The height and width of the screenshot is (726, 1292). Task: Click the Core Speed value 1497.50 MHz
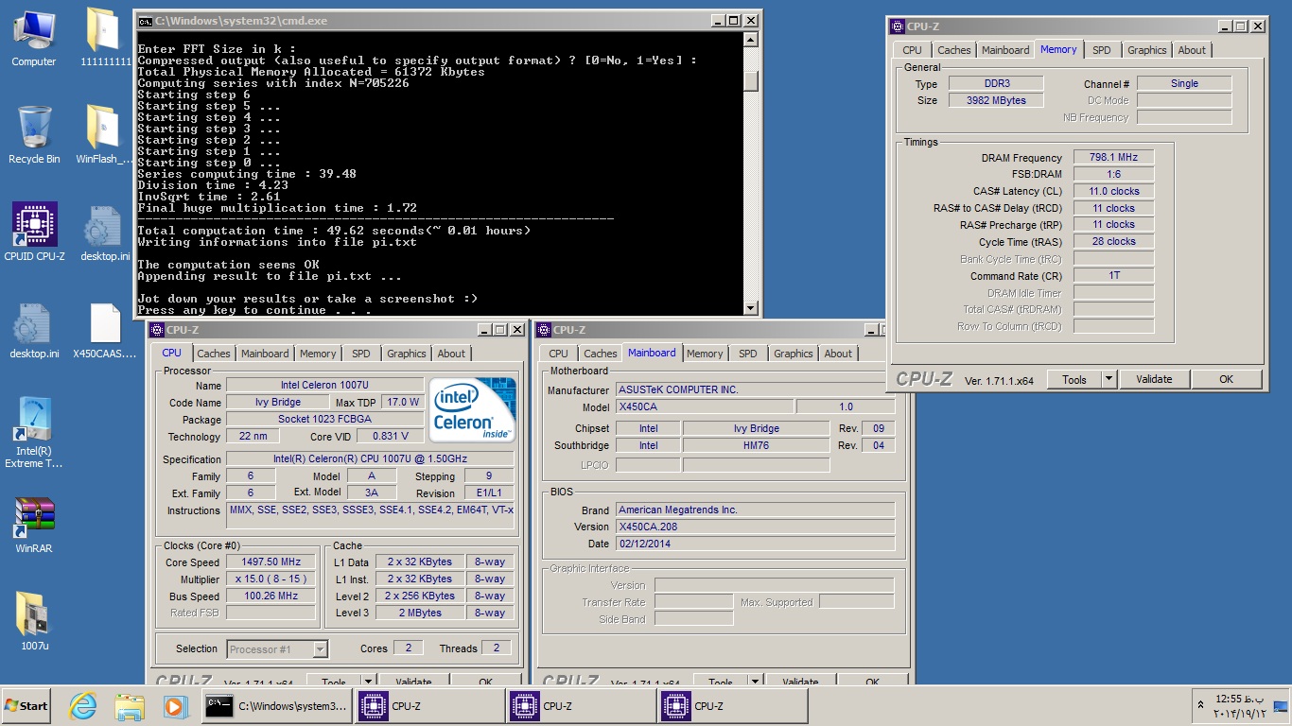pyautogui.click(x=271, y=562)
